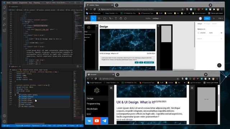Click the Figma background color swatch
This screenshot has height=129, width=230.
pyautogui.click(x=198, y=33)
